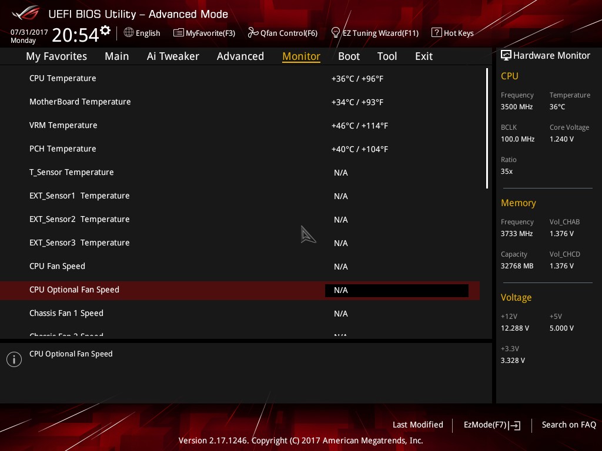The image size is (602, 451).
Task: Click the globe language icon
Action: [x=129, y=33]
